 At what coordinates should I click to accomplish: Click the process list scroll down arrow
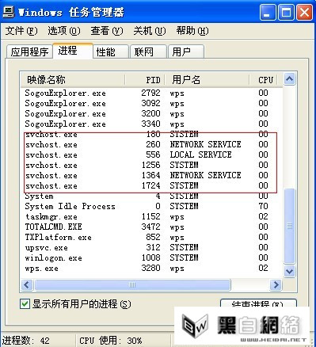290,271
